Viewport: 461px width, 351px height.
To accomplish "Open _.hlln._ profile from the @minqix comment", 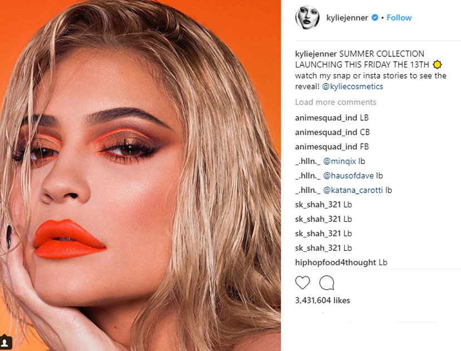I will point(308,161).
